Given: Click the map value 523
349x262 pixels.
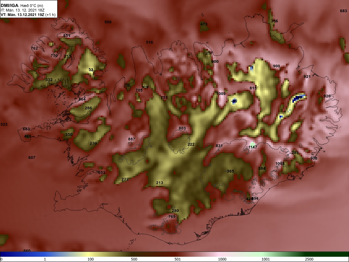Looking at the screenshot, I should pyautogui.click(x=4, y=124).
